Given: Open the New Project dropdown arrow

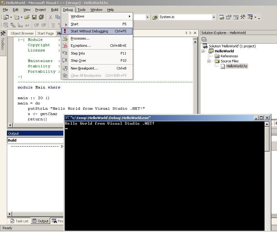Looking at the screenshot, I should (x=11, y=17).
